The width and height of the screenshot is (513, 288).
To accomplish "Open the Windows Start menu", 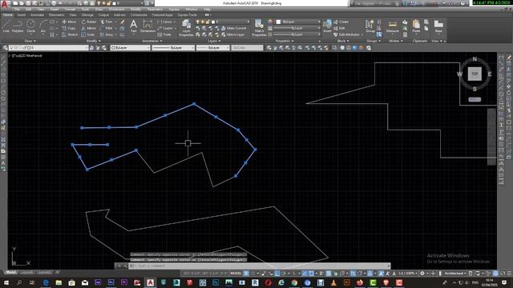I will pyautogui.click(x=6, y=282).
